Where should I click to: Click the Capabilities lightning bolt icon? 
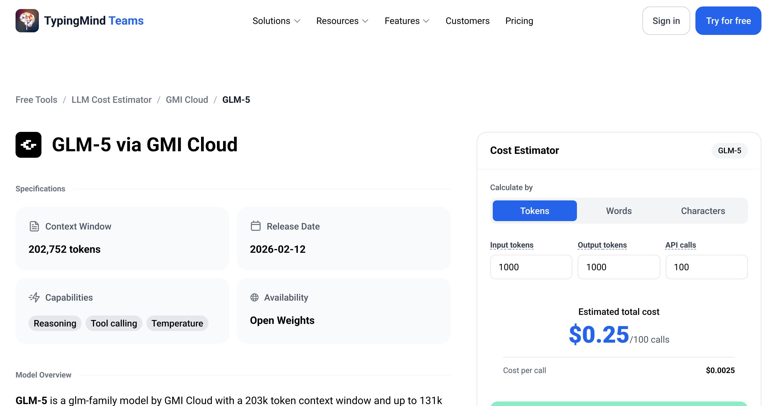coord(34,297)
